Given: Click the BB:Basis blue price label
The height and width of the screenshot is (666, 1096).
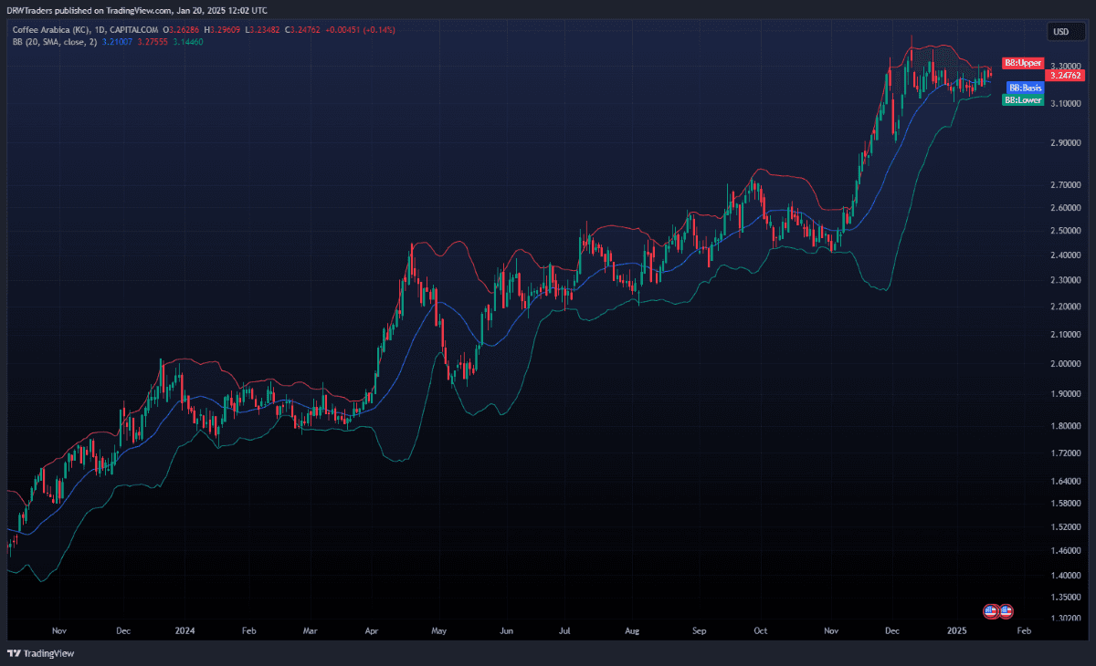Looking at the screenshot, I should pyautogui.click(x=1024, y=88).
